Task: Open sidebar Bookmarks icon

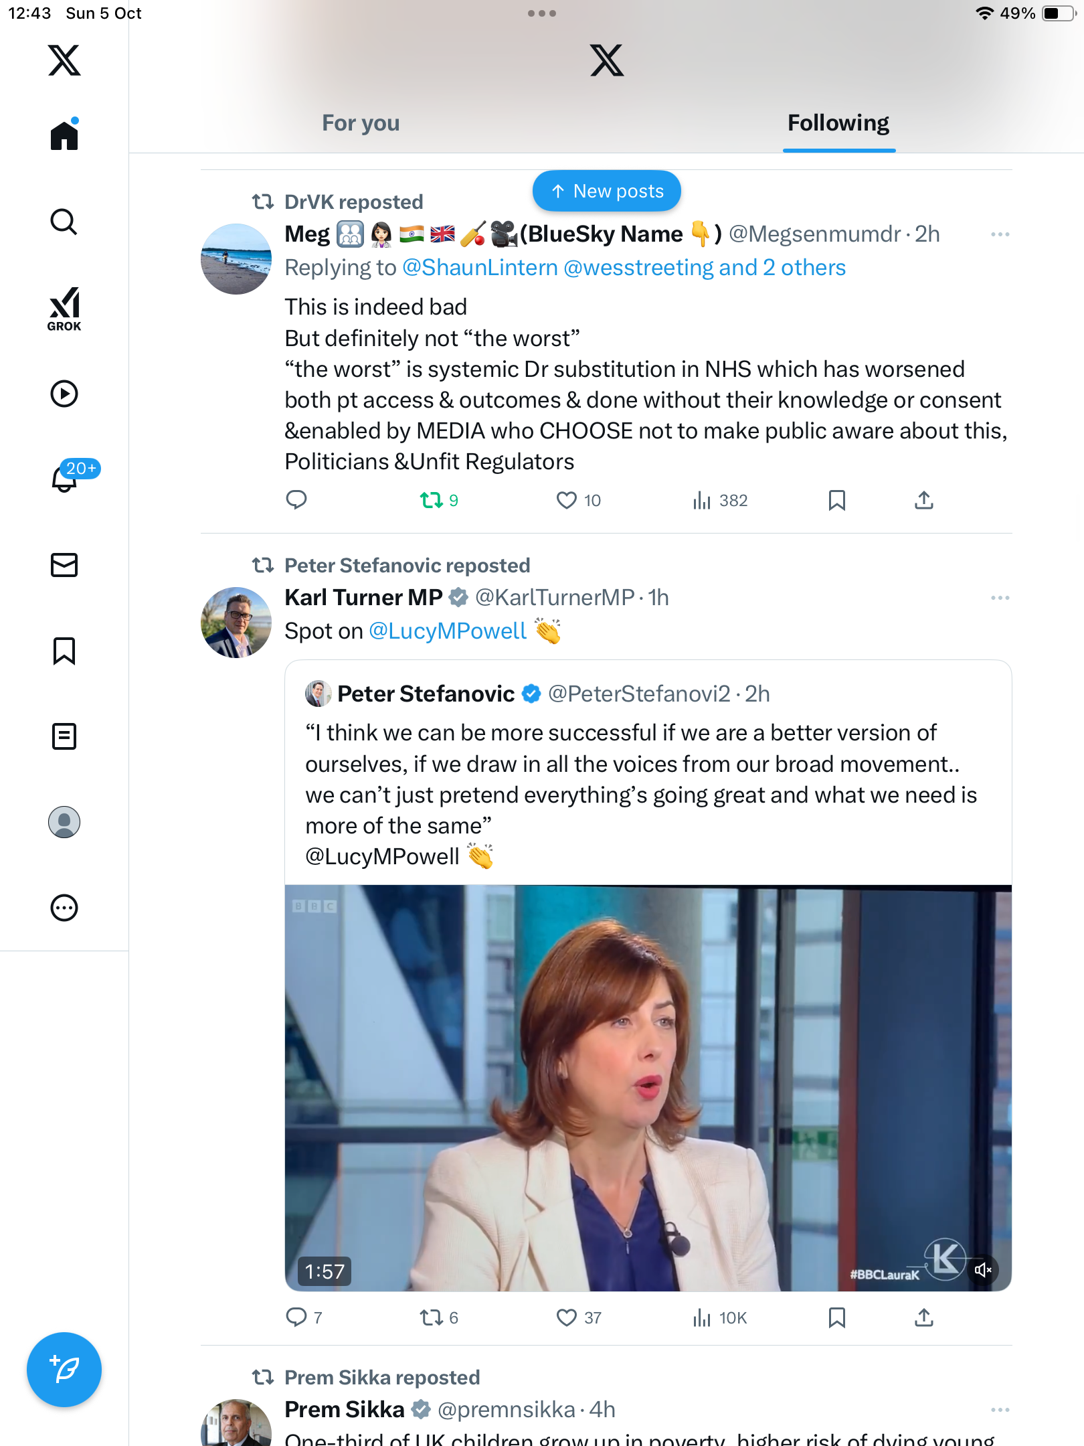Action: click(x=64, y=650)
